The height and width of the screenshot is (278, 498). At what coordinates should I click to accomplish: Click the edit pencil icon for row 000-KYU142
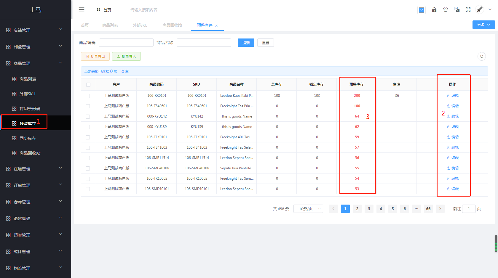coord(448,116)
